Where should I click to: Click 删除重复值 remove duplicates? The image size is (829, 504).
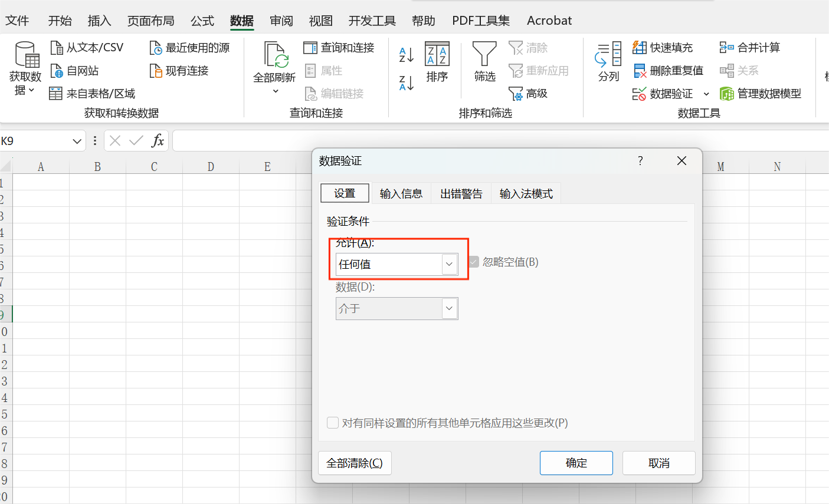668,71
